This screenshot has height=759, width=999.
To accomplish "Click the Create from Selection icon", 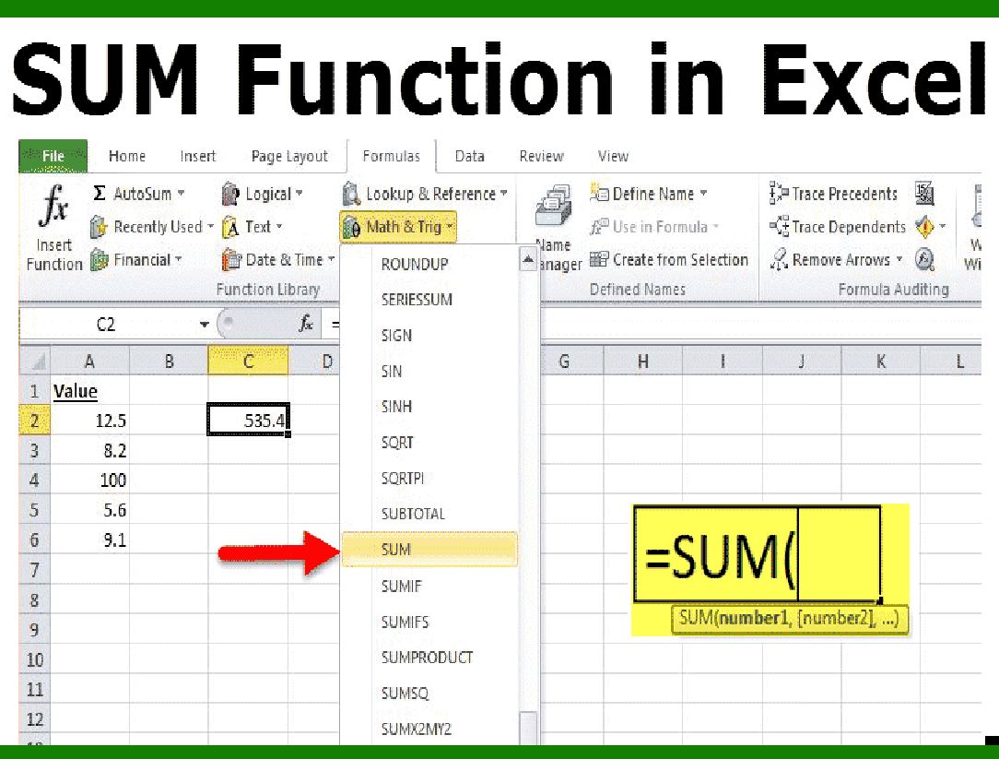I will point(599,259).
